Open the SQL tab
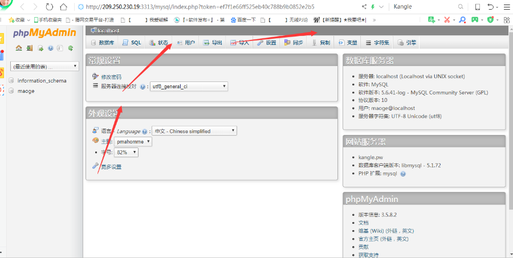Viewport: 513px width, 258px height. coord(132,43)
